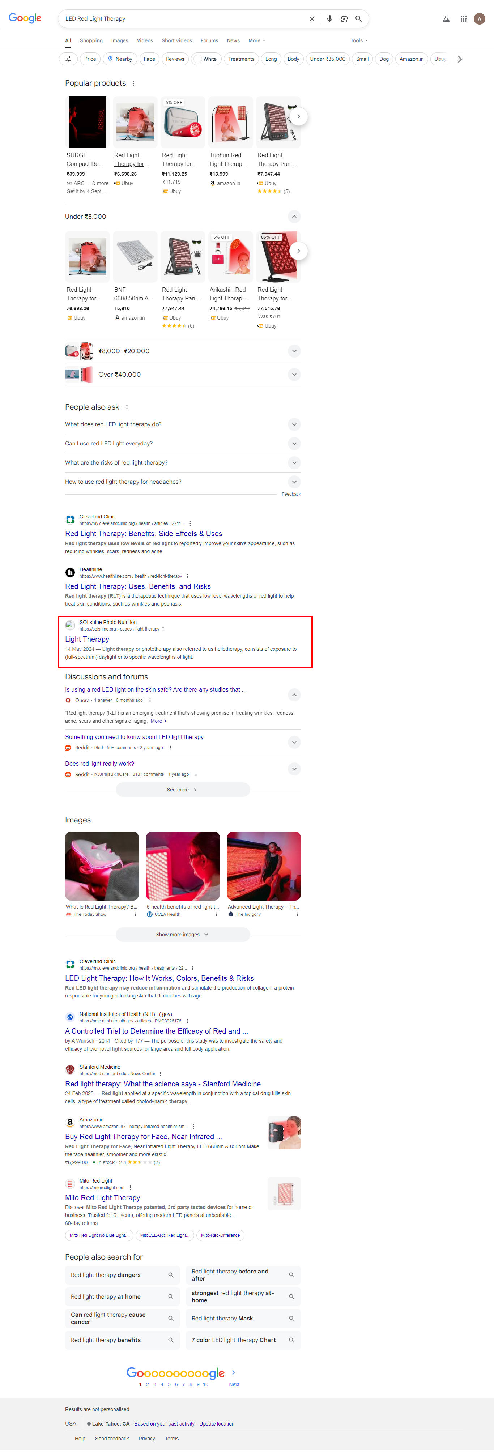Go to results page 2
The image size is (494, 1453).
(147, 1384)
